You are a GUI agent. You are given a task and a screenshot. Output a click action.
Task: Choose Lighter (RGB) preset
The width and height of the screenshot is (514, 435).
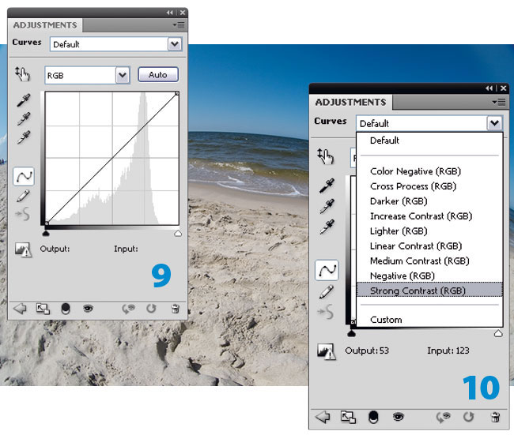(429, 231)
